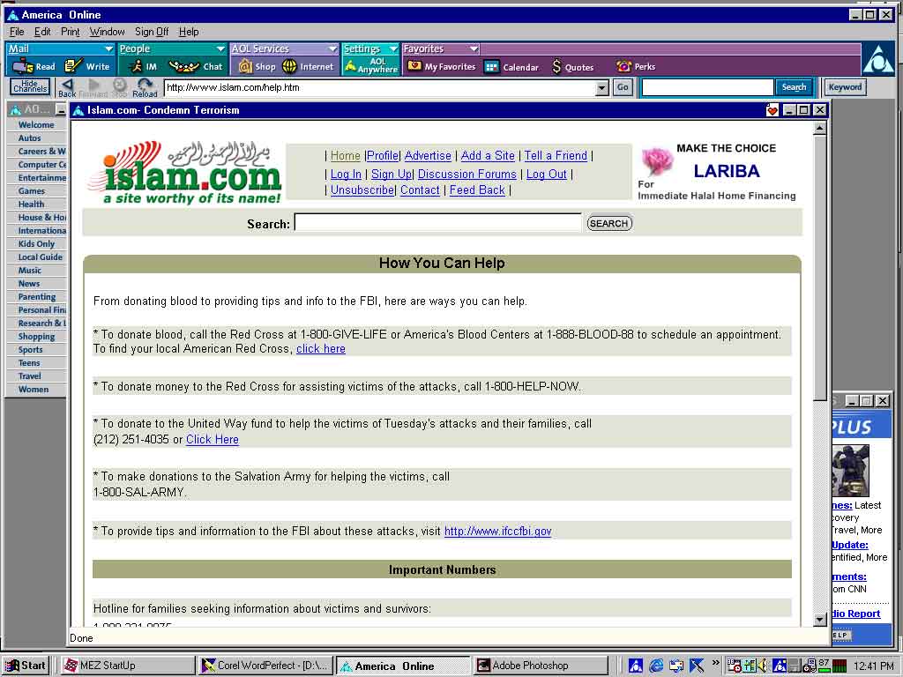903x677 pixels.
Task: Add page to favorites via heart icon
Action: click(x=772, y=110)
